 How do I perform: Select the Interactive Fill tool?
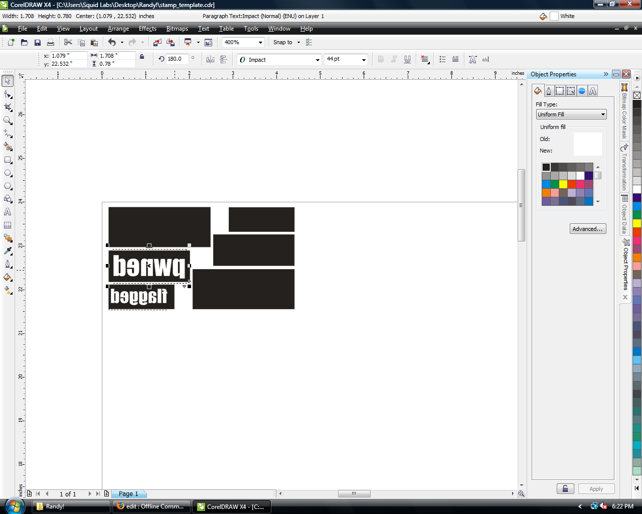click(x=8, y=290)
